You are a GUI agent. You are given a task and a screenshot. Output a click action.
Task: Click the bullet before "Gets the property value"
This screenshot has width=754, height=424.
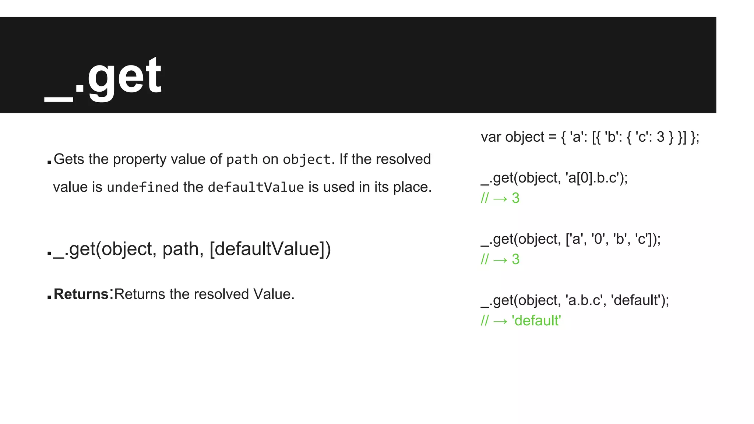pyautogui.click(x=49, y=162)
